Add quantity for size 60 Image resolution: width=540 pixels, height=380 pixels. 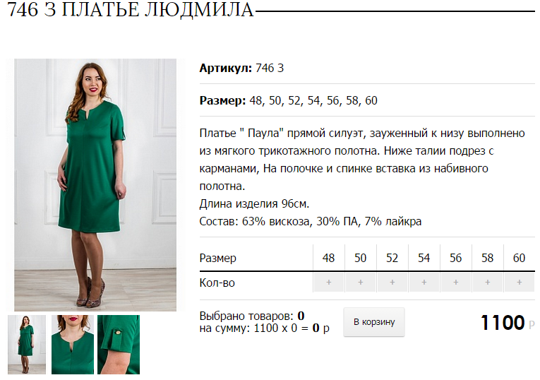[x=520, y=282]
